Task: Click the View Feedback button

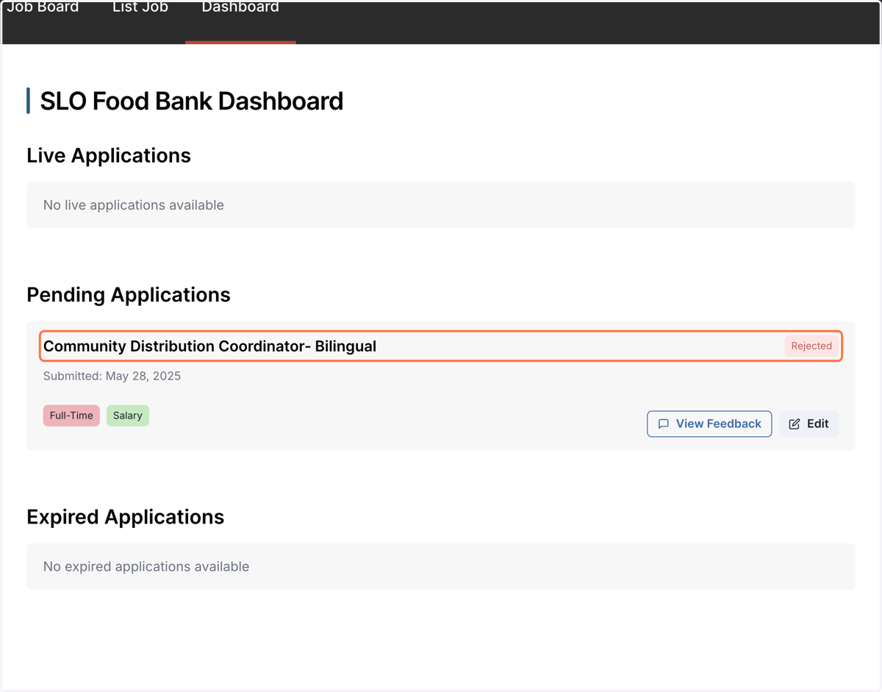Action: [x=709, y=424]
